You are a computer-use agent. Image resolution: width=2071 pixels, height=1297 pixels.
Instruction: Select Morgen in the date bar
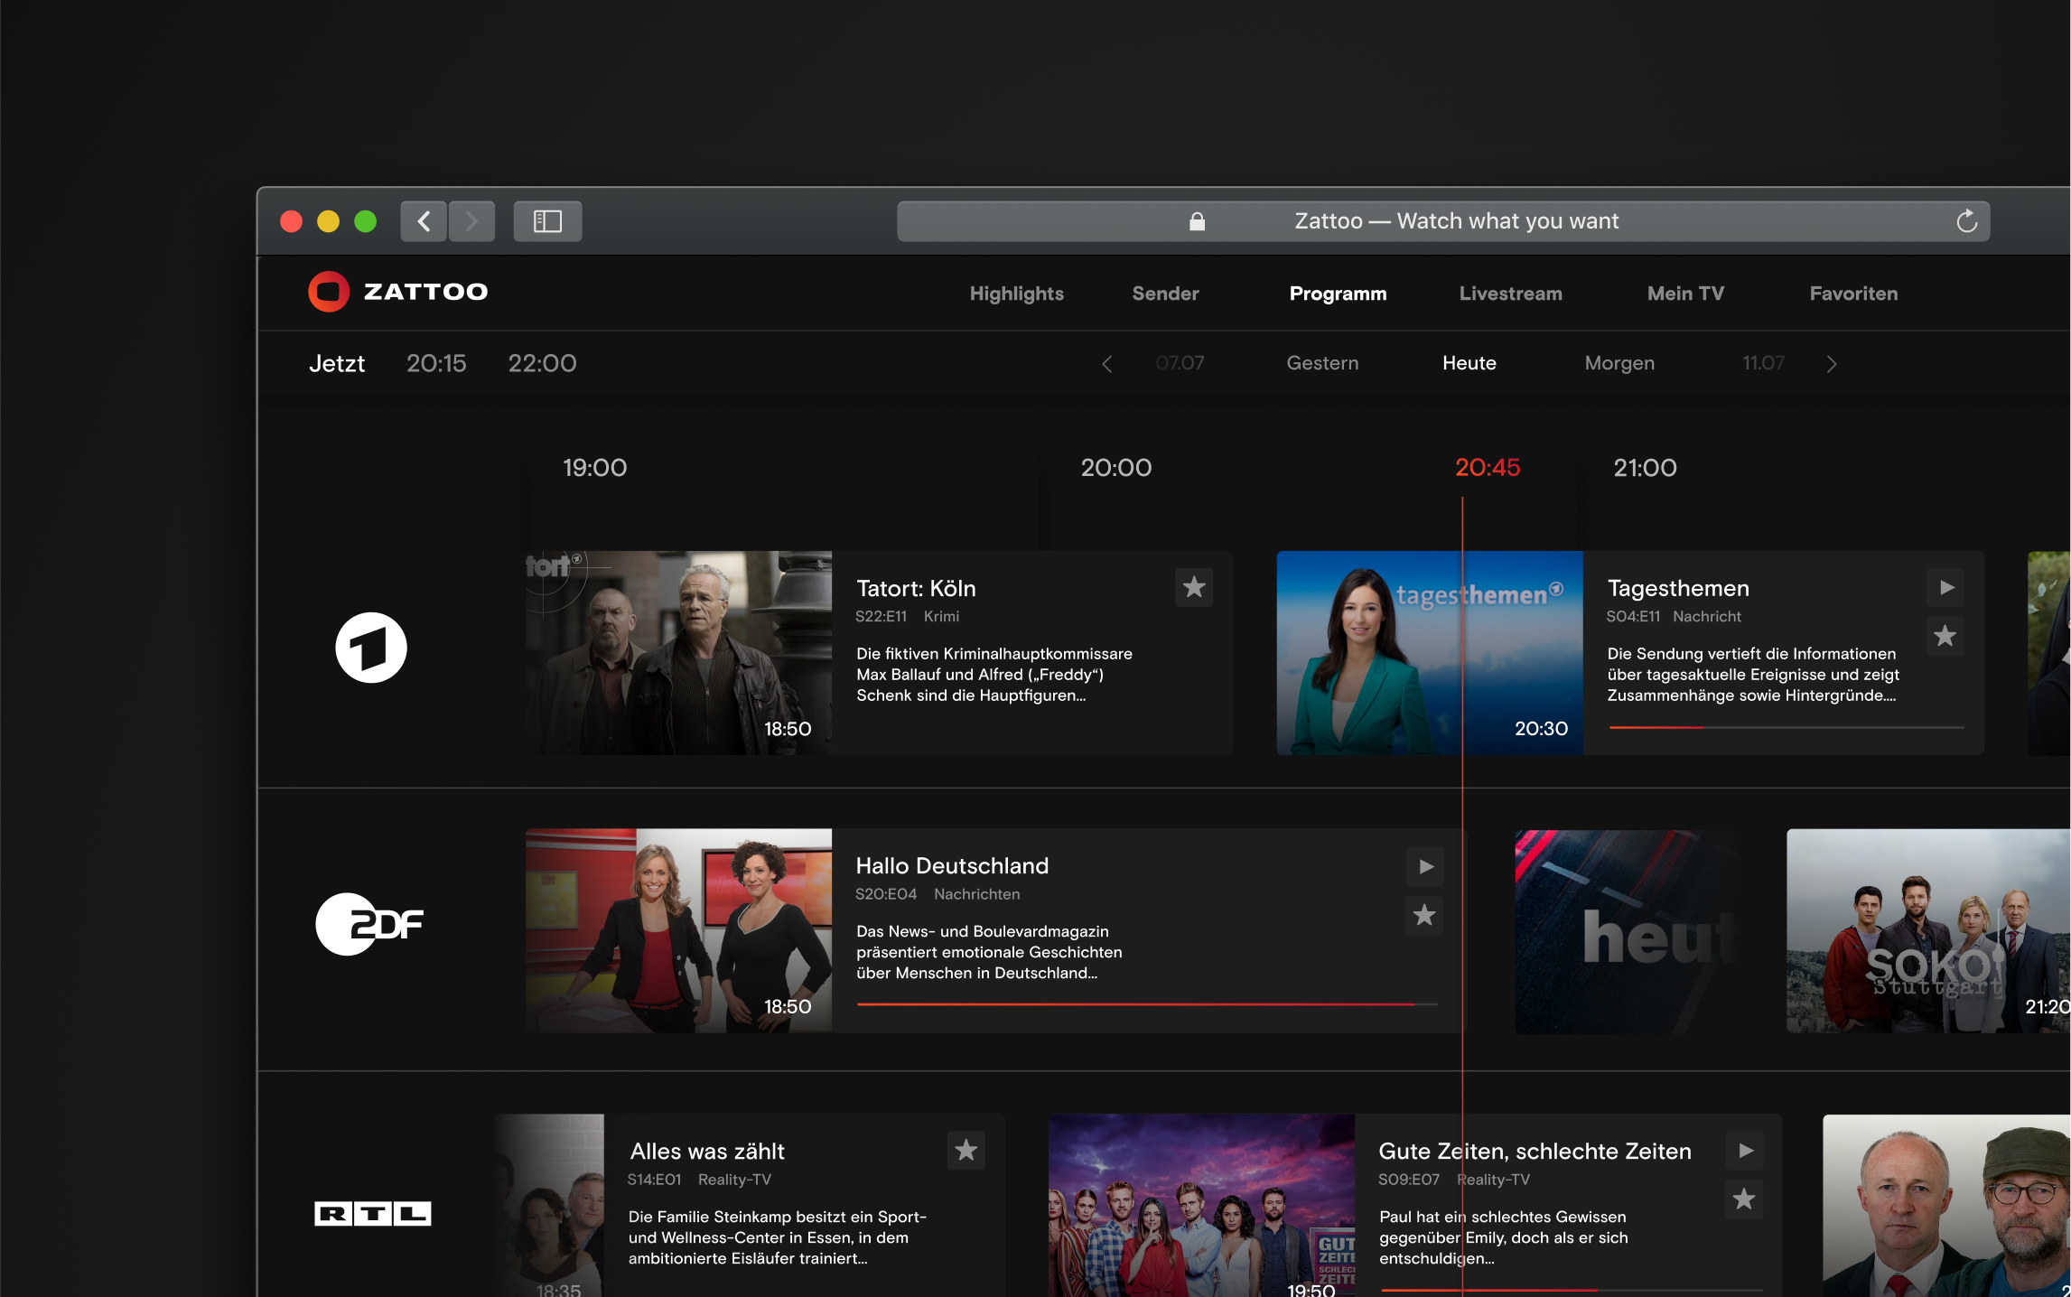click(1619, 363)
